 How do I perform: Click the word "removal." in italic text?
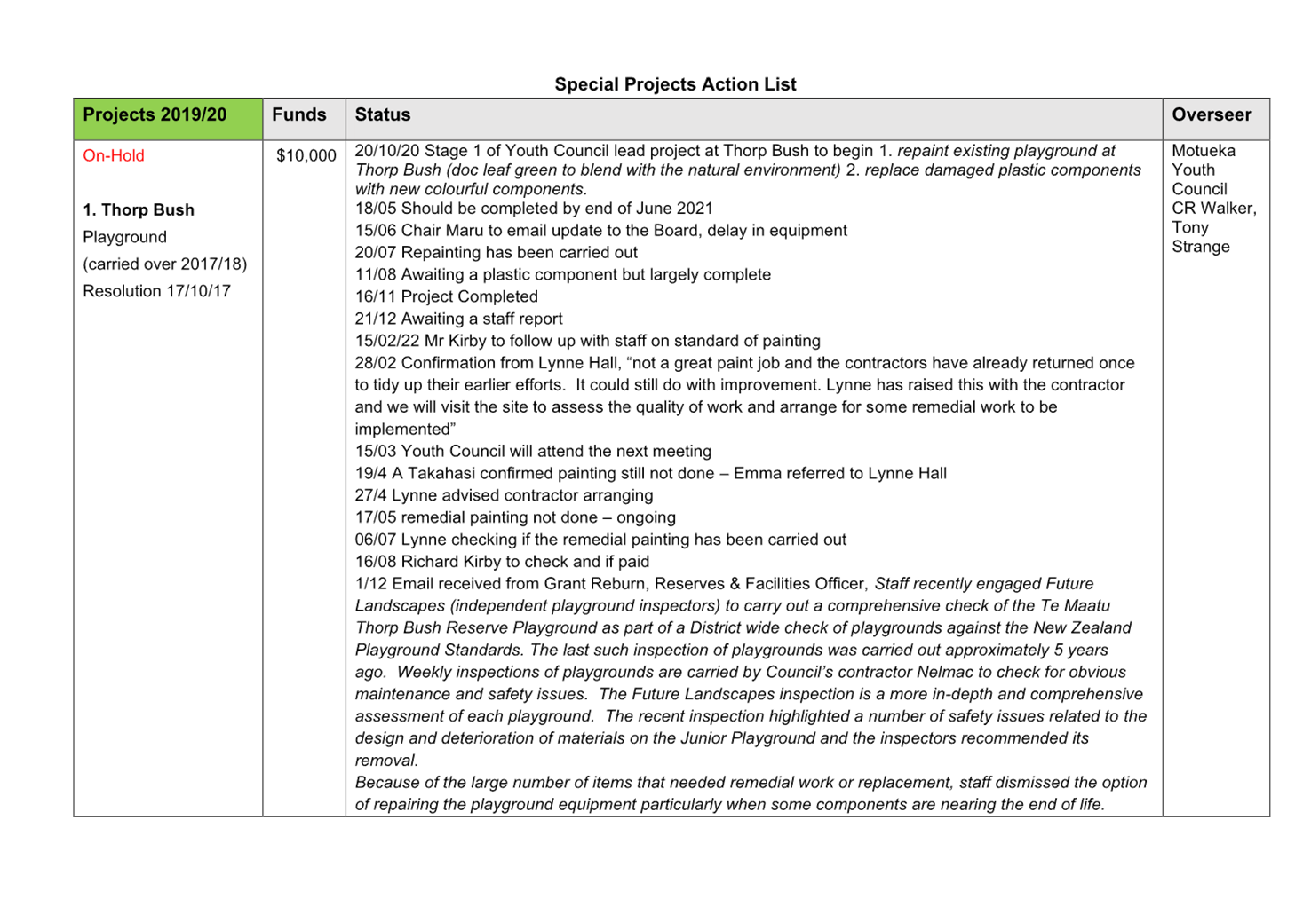click(x=386, y=761)
